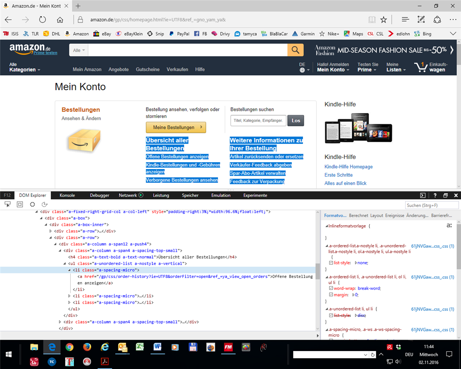This screenshot has height=369, width=461.
Task: Click the browser address bar URL
Action: (158, 20)
